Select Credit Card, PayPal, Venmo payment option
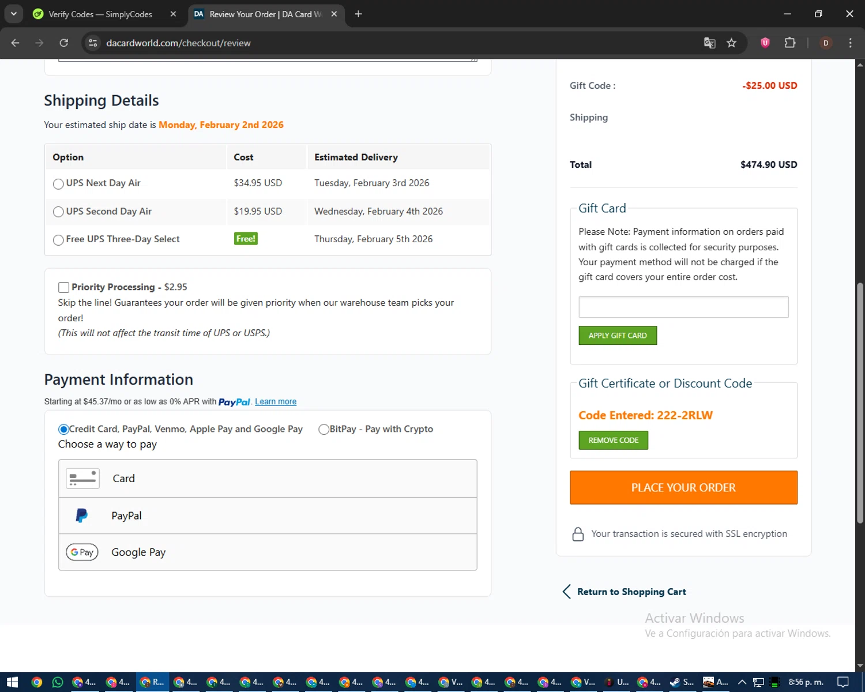The image size is (865, 692). pos(63,429)
